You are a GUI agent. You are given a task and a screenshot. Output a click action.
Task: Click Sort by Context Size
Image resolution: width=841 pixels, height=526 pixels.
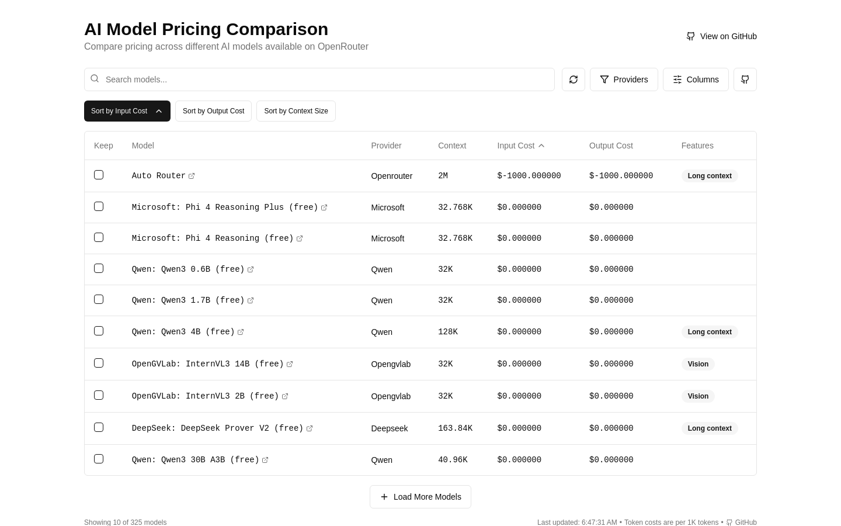pos(296,111)
